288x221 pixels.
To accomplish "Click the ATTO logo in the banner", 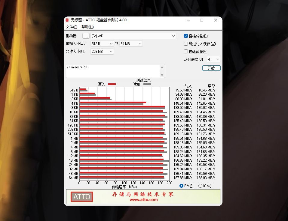I will (x=82, y=197).
